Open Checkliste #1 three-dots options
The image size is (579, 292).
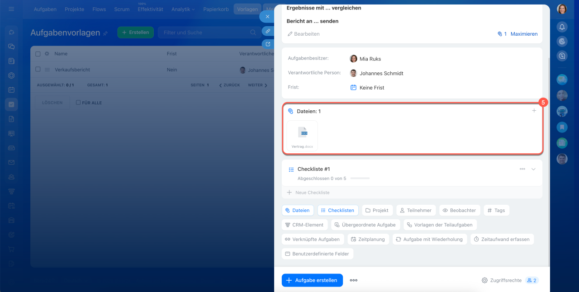[522, 169]
